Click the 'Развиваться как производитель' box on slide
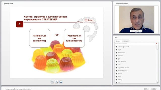Viewport: 161px width, 90px height. [74, 38]
